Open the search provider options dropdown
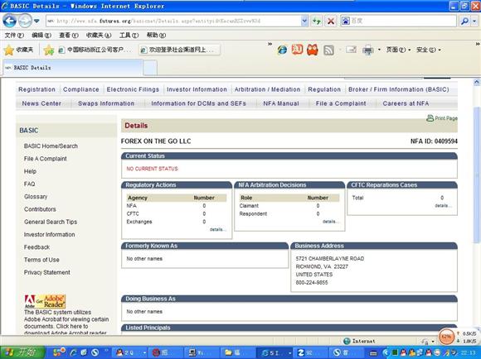 [x=474, y=22]
